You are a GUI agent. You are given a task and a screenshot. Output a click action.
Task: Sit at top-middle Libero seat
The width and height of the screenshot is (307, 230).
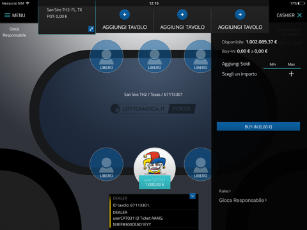(x=155, y=56)
